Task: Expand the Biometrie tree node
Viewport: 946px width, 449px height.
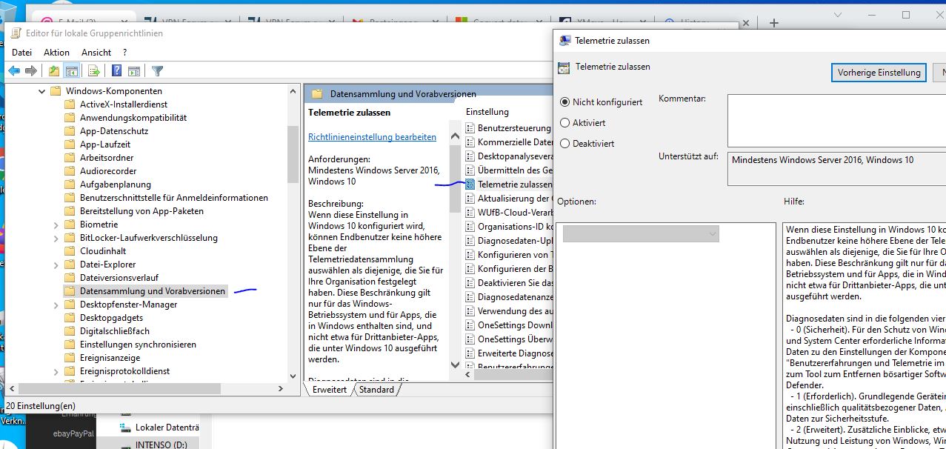Action: click(56, 224)
